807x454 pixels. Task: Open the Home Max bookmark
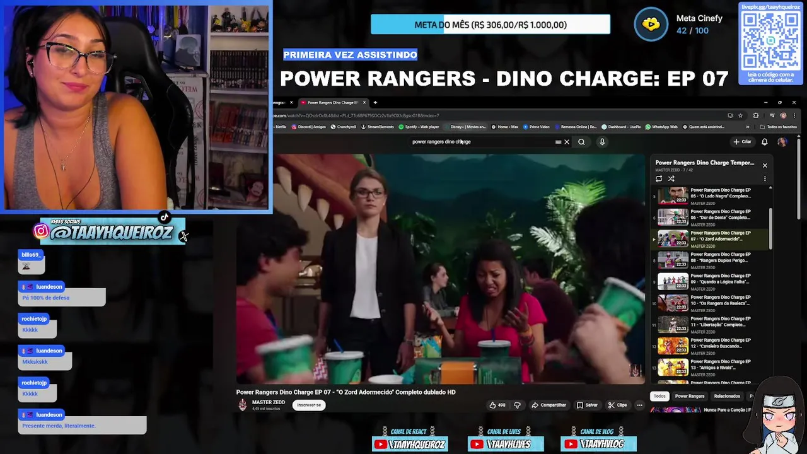(505, 127)
